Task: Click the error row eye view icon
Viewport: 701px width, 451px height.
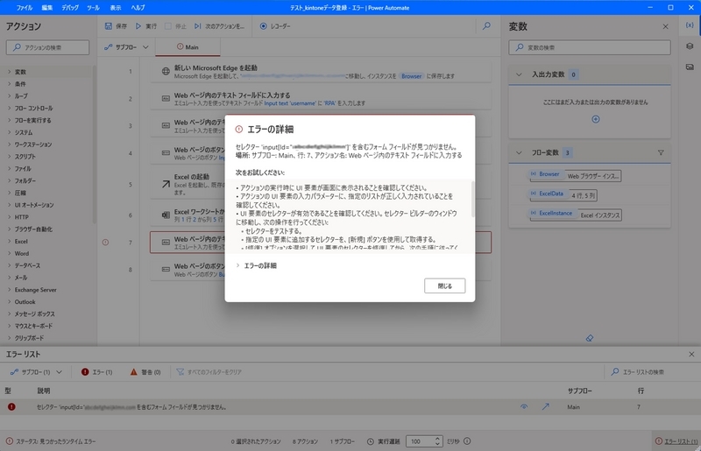Action: point(524,406)
